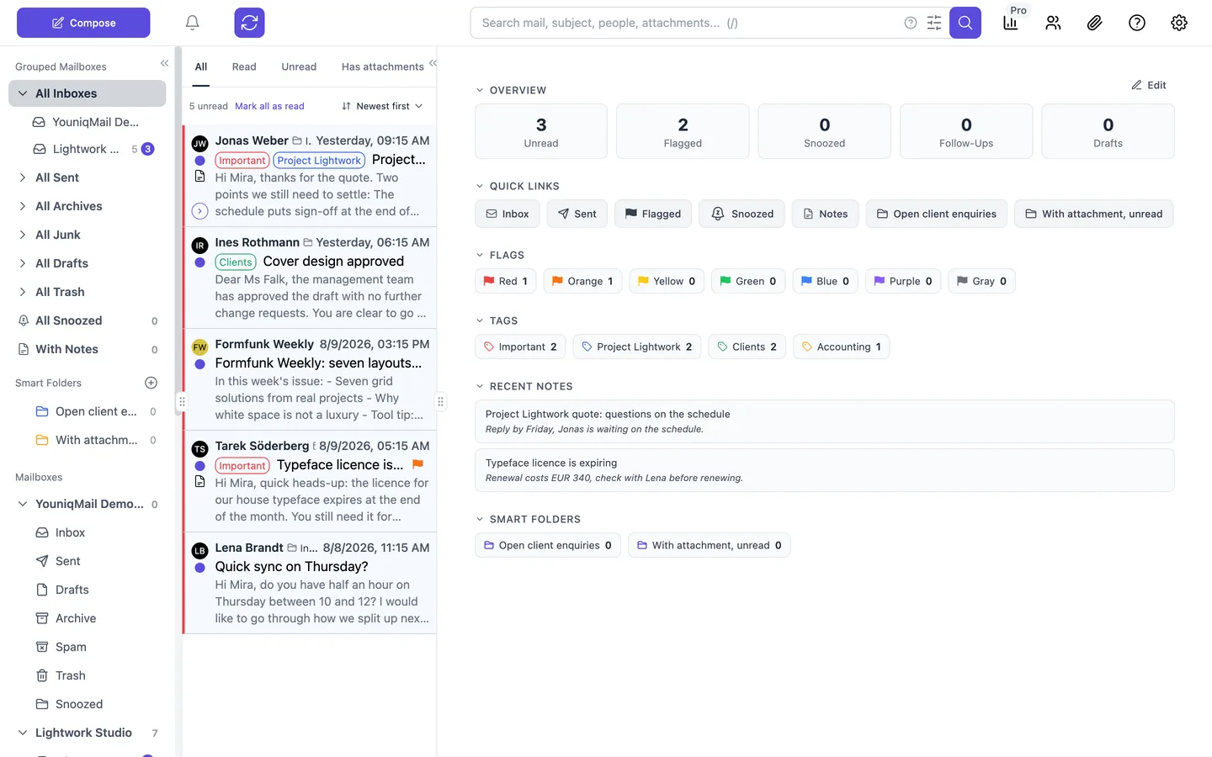
Task: Expand the All Archives group
Action: click(x=23, y=206)
